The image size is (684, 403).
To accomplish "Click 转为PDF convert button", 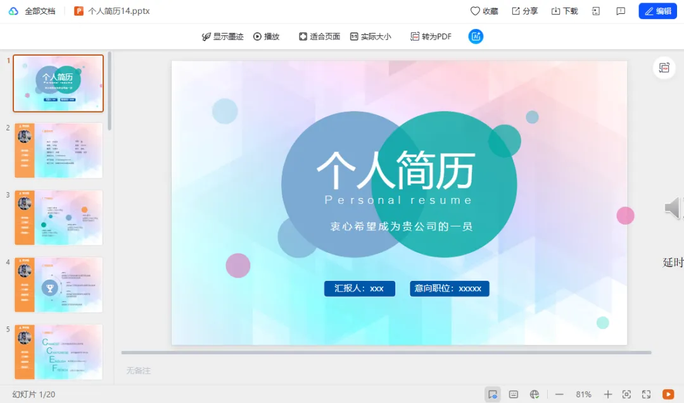I will pos(431,37).
